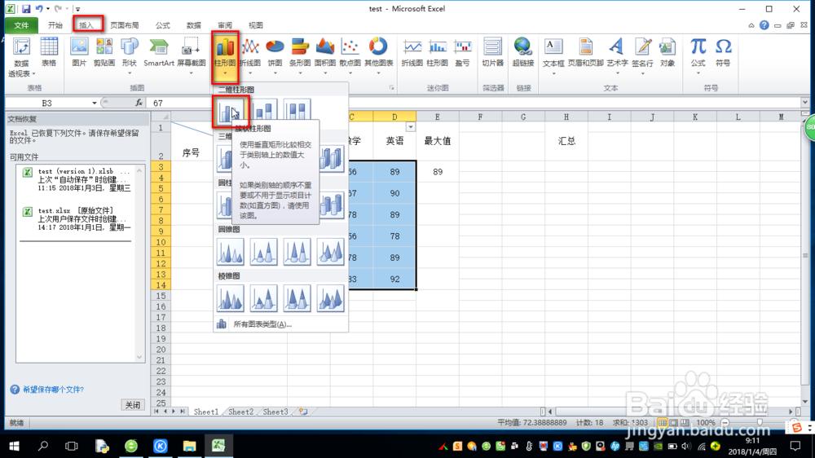Open the Windows Start menu

[x=14, y=446]
